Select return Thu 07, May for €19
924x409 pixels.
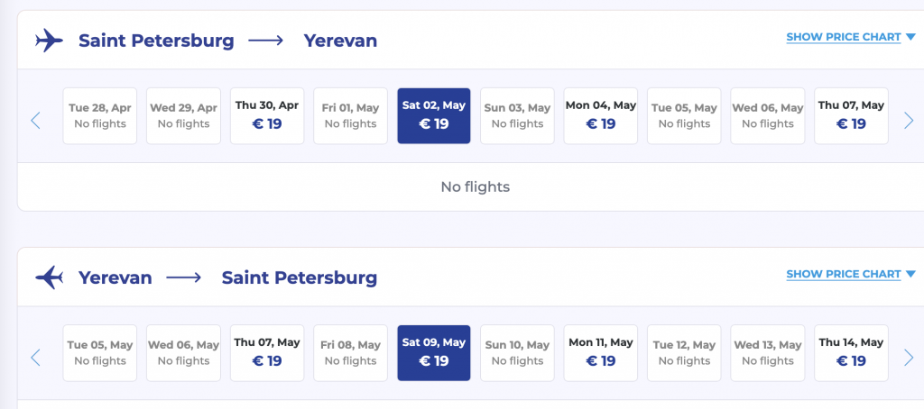[x=267, y=353]
